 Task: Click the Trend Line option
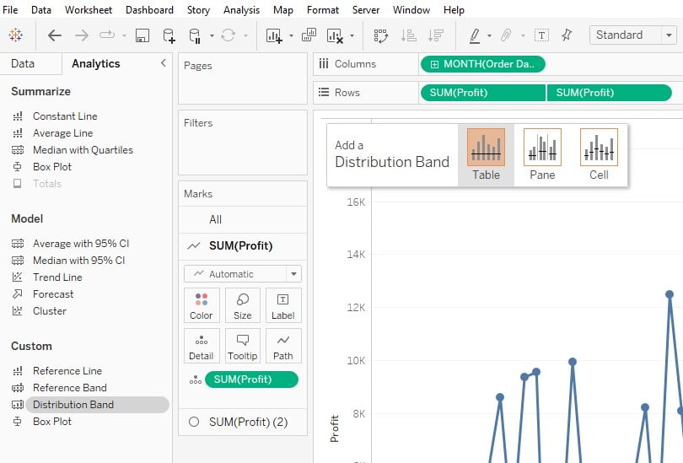point(57,277)
